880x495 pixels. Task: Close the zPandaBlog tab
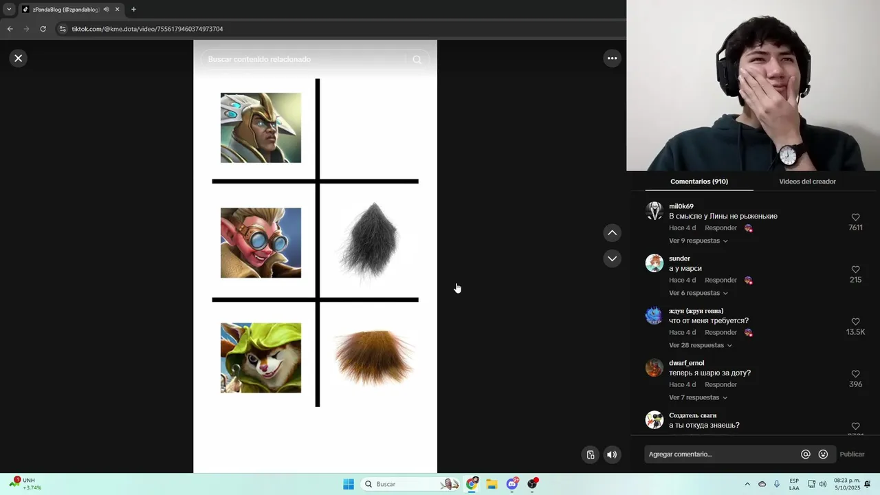118,10
